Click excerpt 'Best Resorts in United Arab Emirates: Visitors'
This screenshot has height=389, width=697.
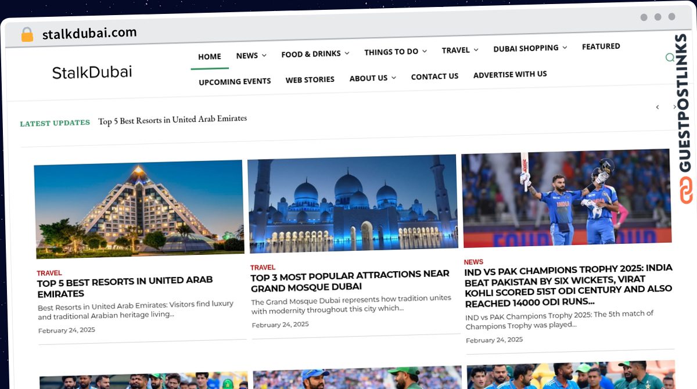pos(136,309)
